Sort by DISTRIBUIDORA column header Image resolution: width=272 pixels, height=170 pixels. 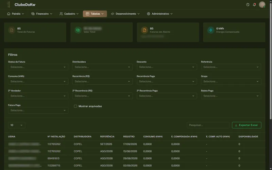83,137
